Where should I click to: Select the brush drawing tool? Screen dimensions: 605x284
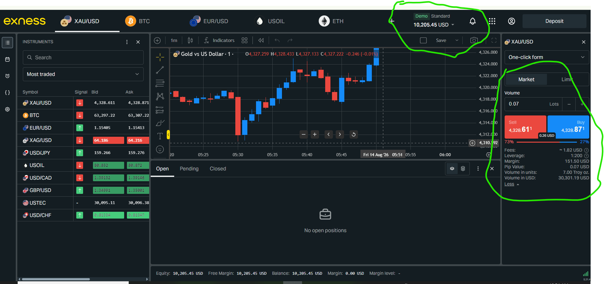160,123
